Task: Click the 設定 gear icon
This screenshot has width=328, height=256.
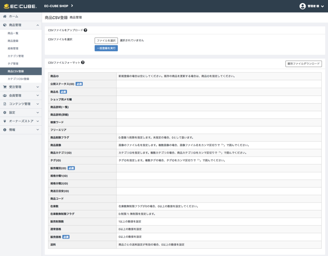Action: pos(5,112)
